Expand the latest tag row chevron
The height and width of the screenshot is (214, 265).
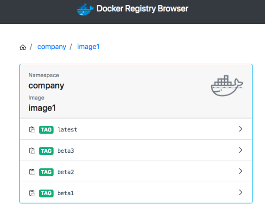[241, 129]
